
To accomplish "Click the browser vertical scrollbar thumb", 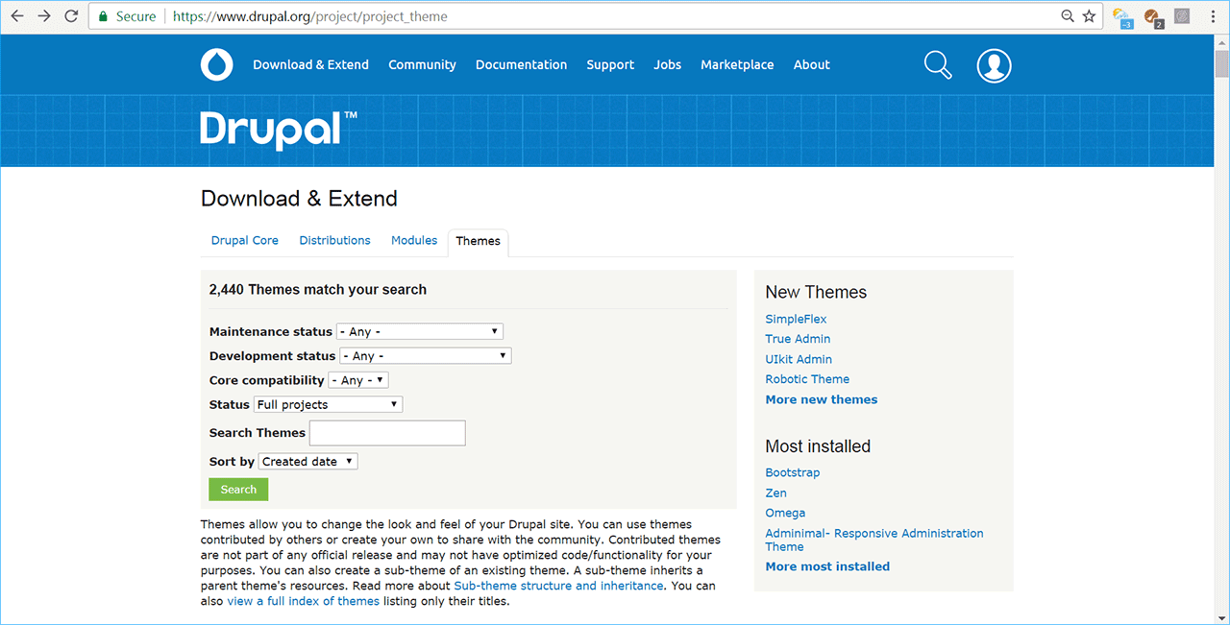I will [1221, 63].
